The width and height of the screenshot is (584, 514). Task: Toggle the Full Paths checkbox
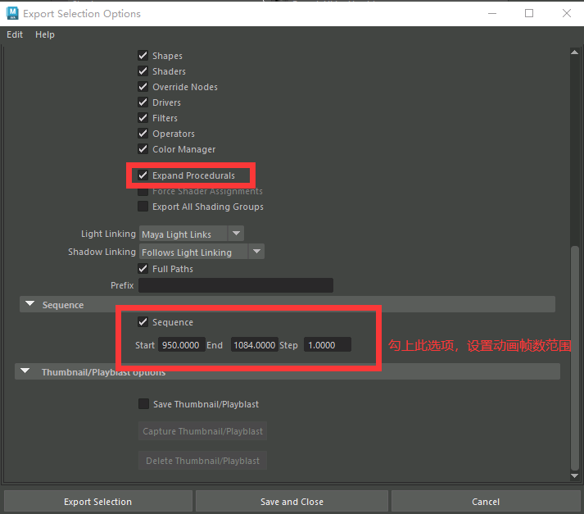pos(143,269)
